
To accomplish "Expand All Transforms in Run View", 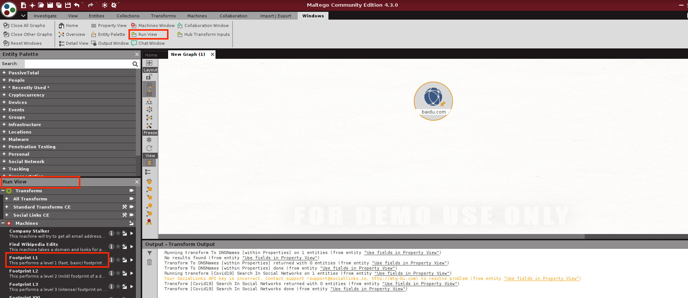I will (x=7, y=199).
